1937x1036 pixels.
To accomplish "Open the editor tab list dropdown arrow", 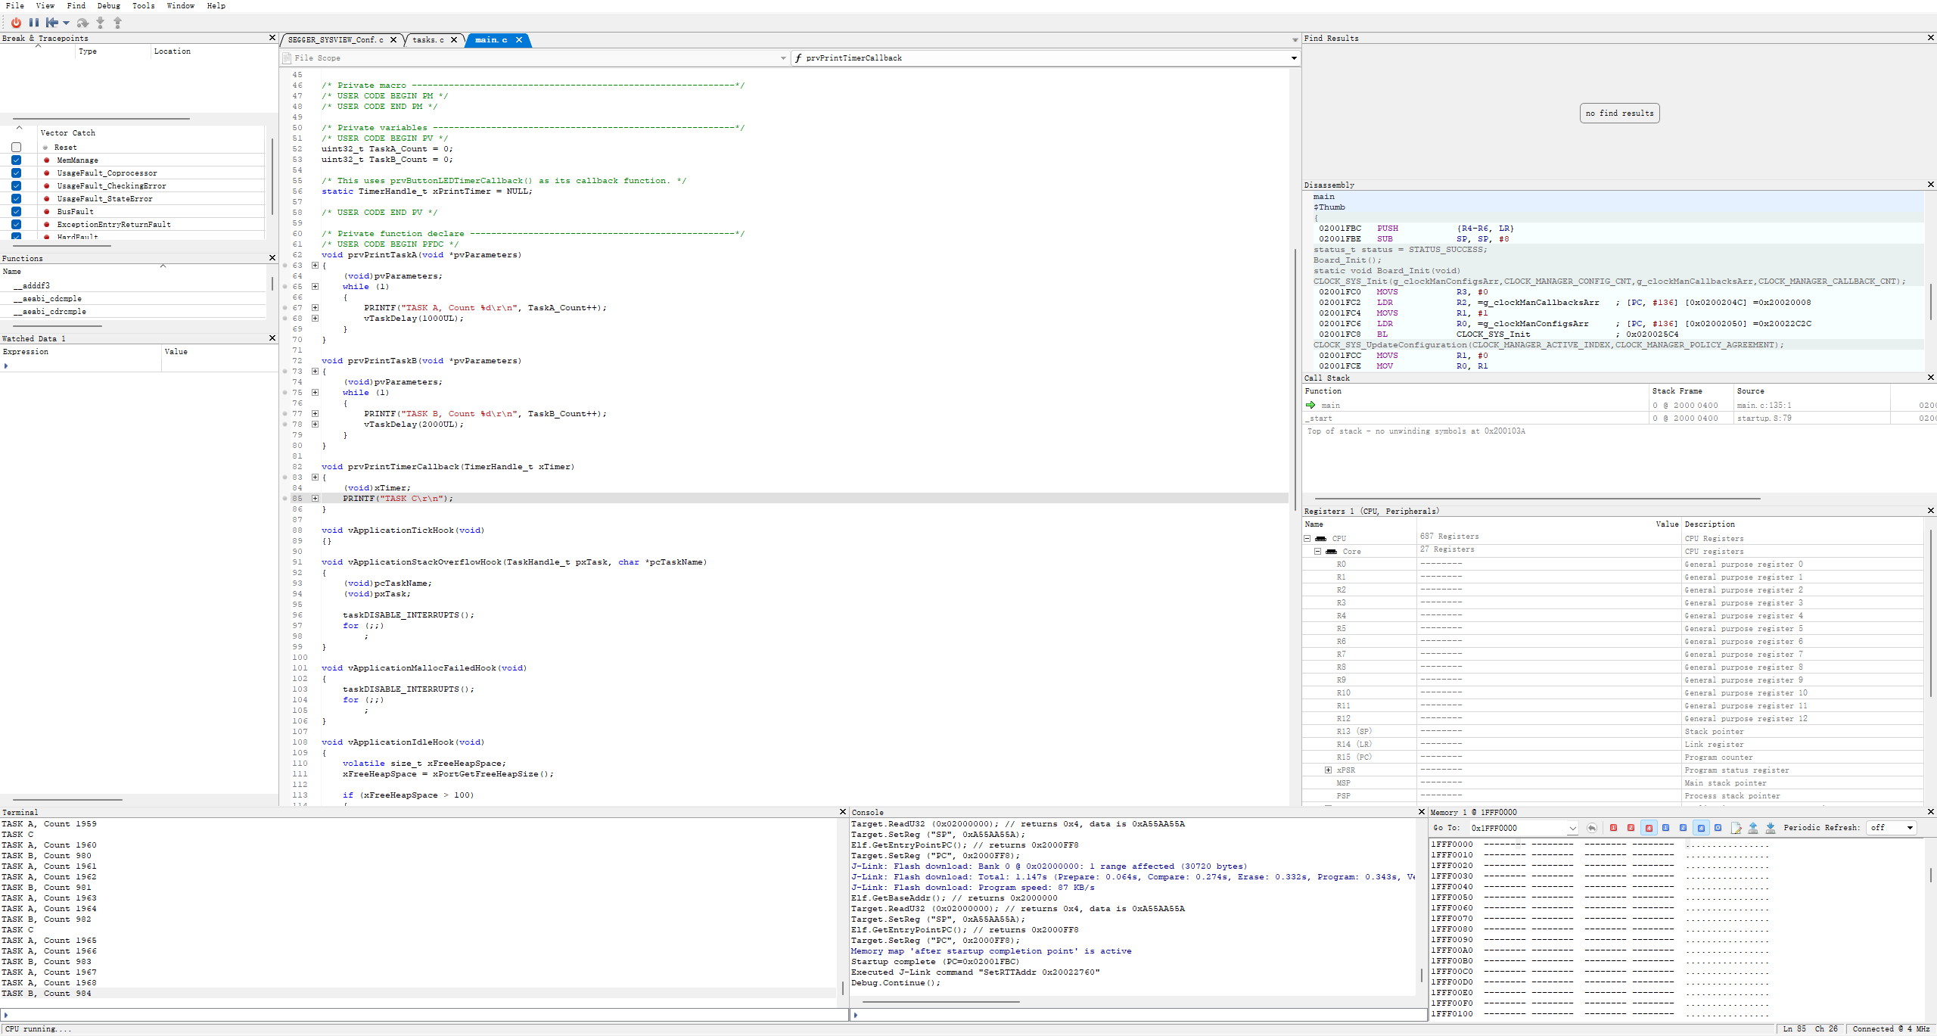I will tap(1295, 40).
